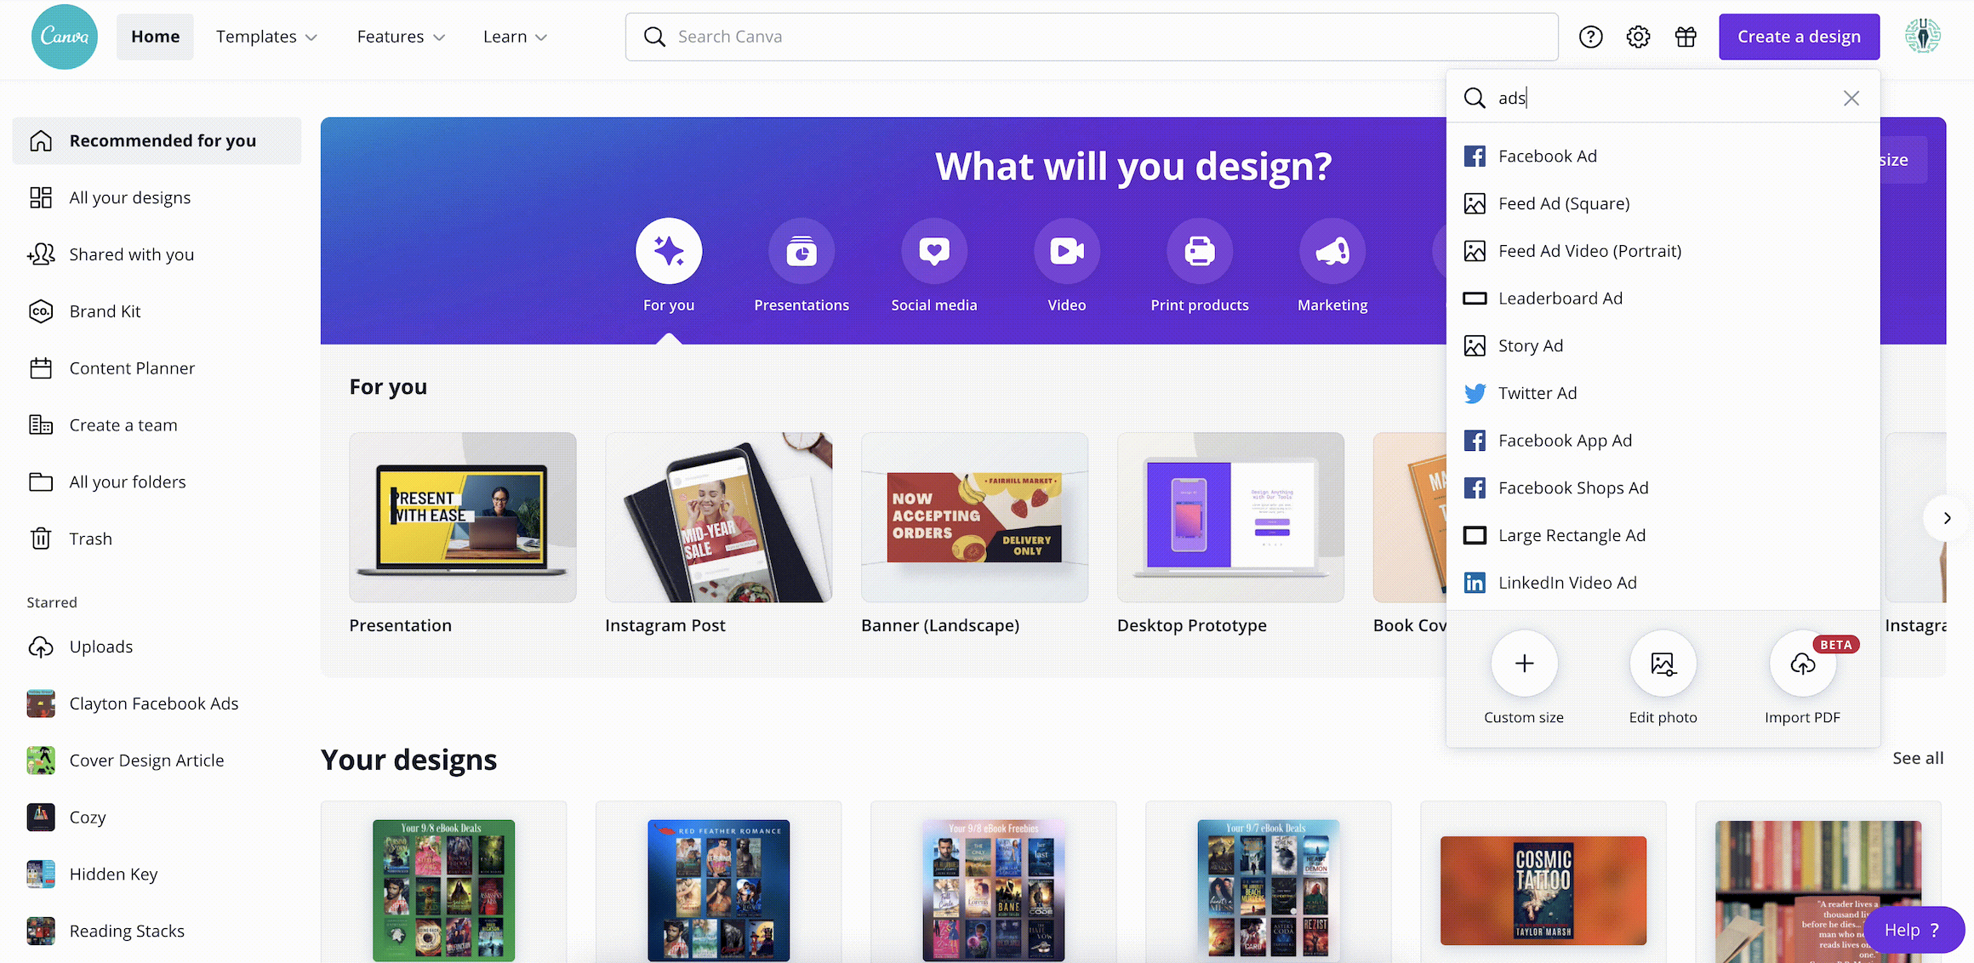Open the Edit photo icon button

tap(1663, 664)
